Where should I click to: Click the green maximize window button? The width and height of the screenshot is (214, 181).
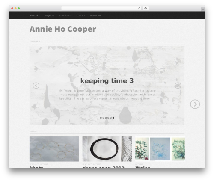click(19, 9)
